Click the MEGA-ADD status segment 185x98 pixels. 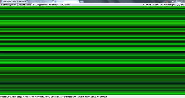click(88, 97)
